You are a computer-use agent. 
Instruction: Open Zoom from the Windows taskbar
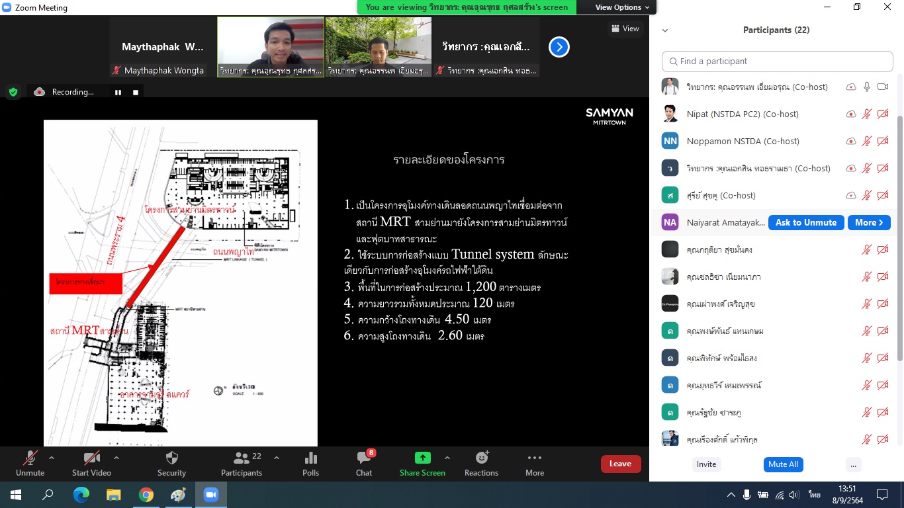tap(211, 495)
